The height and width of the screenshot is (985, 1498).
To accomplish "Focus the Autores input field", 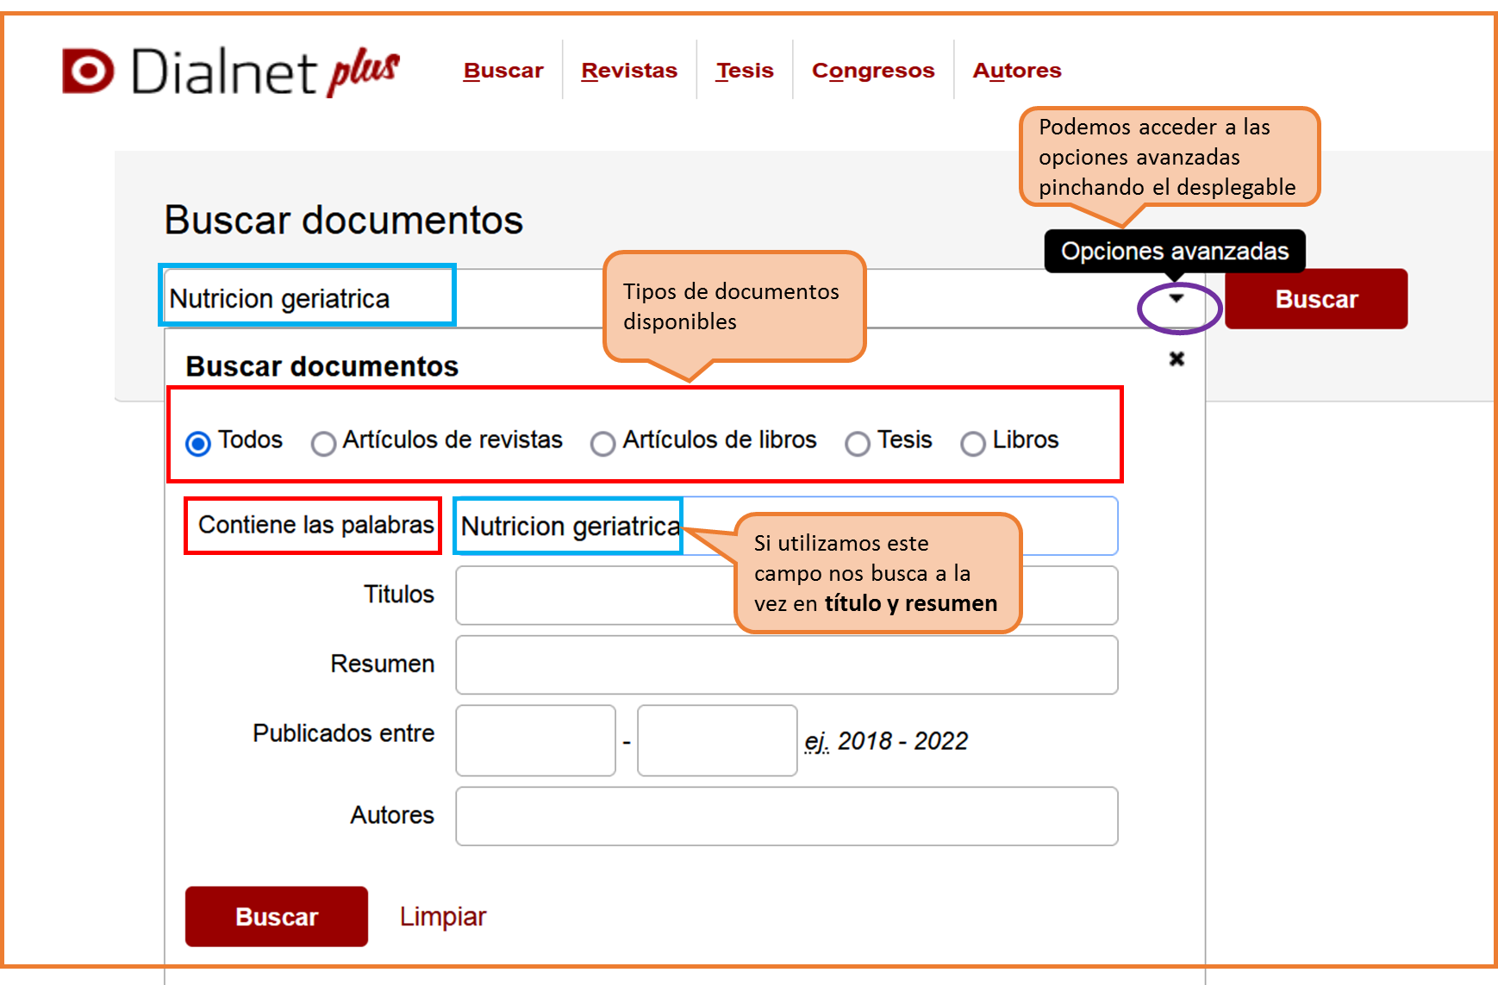I will pos(786,815).
